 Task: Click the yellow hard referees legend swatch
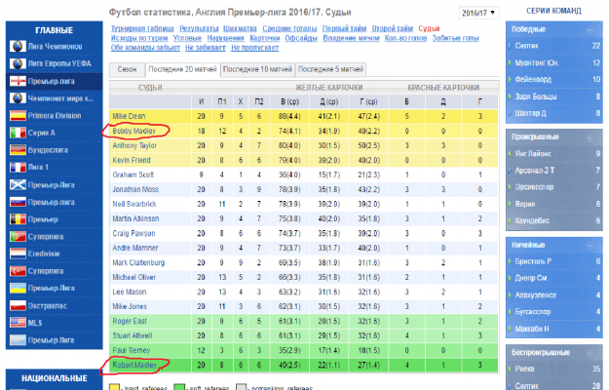[x=114, y=387]
